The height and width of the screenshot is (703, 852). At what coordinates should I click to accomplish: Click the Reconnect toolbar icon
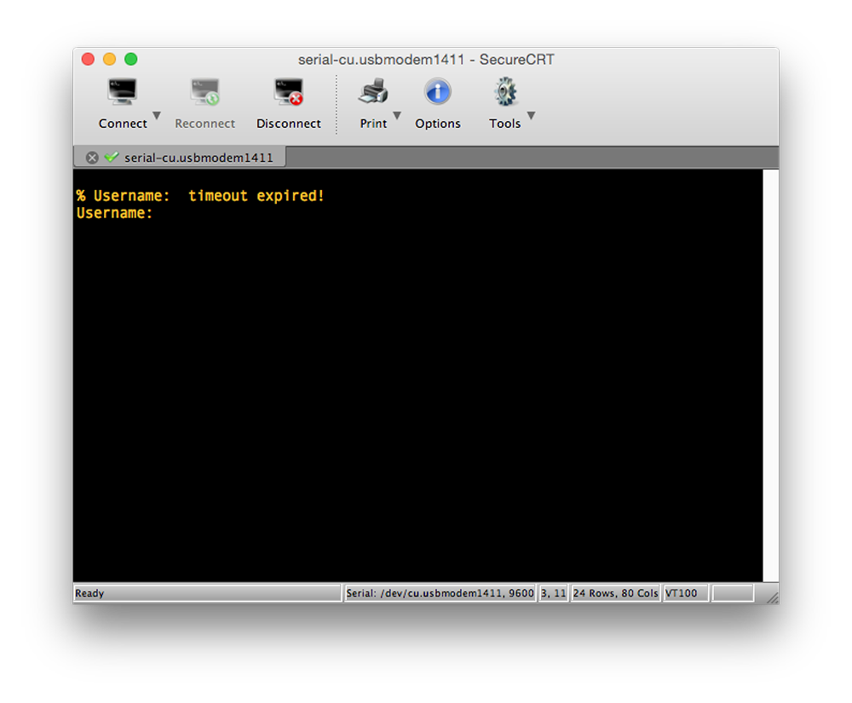click(x=204, y=92)
